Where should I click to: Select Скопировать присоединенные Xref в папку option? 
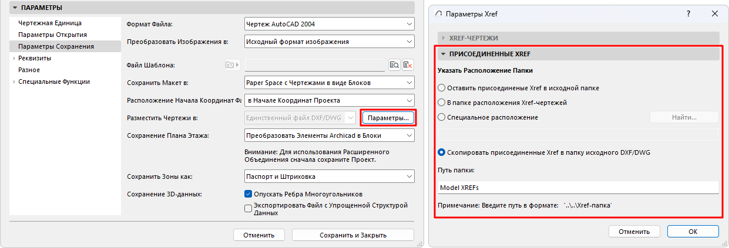(x=442, y=152)
